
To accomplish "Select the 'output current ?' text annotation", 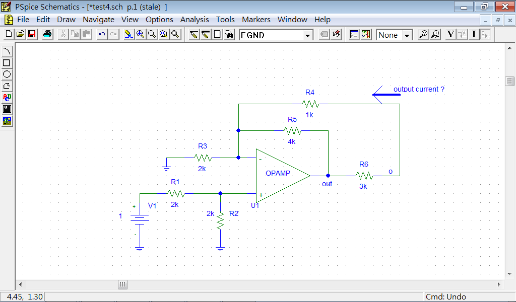I will pyautogui.click(x=419, y=89).
